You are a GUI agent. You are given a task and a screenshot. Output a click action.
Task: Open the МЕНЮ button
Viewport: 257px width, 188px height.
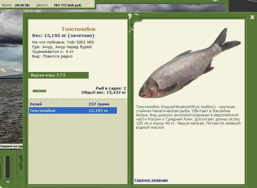[40, 91]
